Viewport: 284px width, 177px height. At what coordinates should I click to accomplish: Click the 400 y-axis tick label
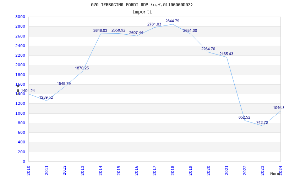21,142
